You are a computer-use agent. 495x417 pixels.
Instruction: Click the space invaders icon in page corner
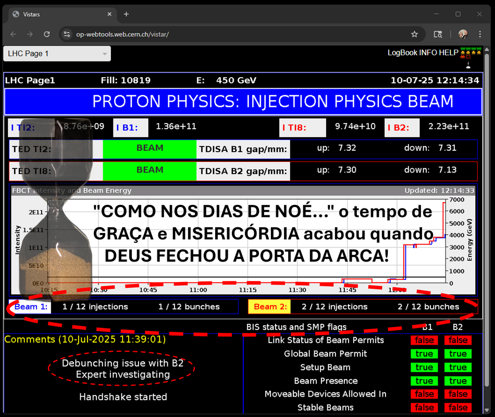tap(470, 55)
